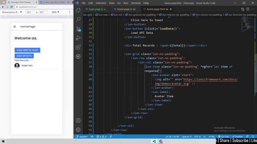The height and width of the screenshot is (144, 257).
Task: Open the Help menu
Action: [x=146, y=3]
